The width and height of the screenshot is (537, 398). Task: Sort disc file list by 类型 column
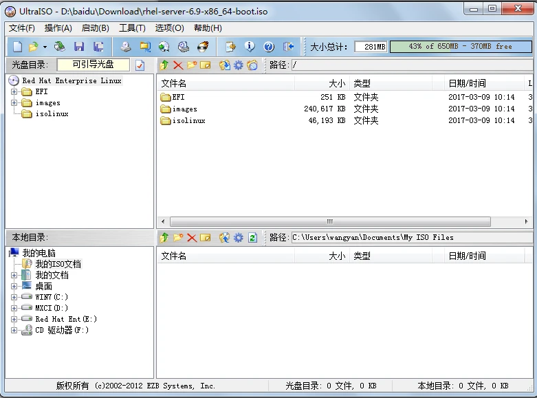click(391, 83)
